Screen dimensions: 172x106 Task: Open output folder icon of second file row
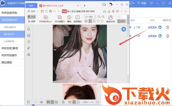click(x=160, y=36)
